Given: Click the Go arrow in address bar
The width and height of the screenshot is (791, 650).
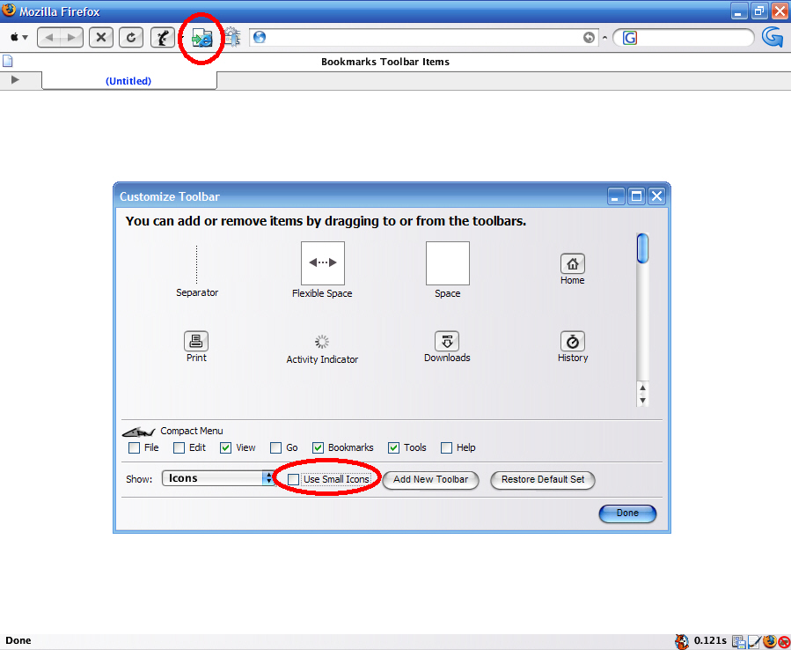Looking at the screenshot, I should (x=589, y=37).
